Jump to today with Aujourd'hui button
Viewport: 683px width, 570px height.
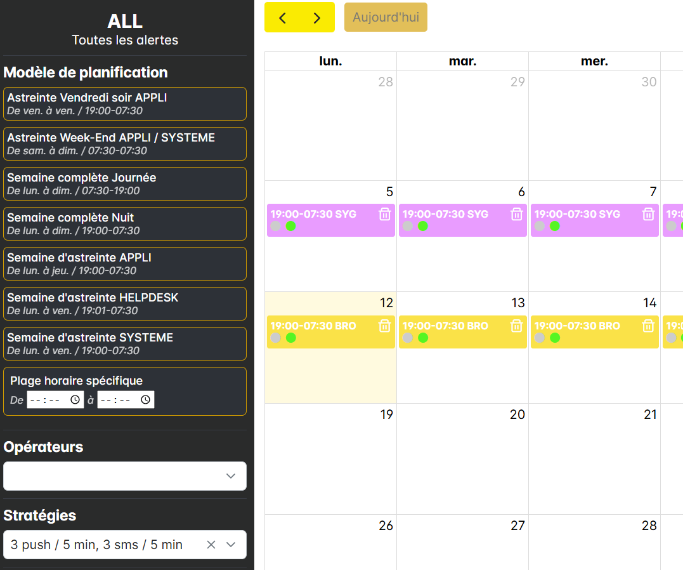386,17
